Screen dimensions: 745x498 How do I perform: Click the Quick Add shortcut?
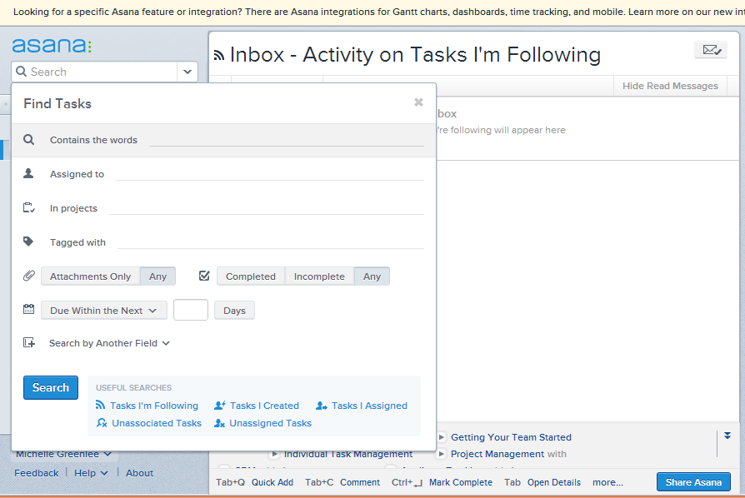tap(272, 482)
